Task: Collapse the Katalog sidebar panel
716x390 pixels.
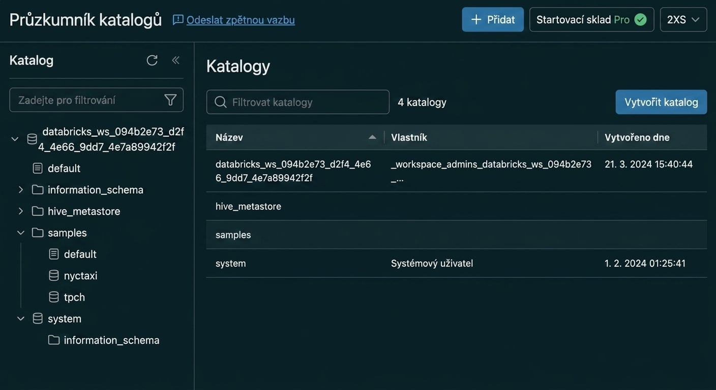Action: click(175, 60)
